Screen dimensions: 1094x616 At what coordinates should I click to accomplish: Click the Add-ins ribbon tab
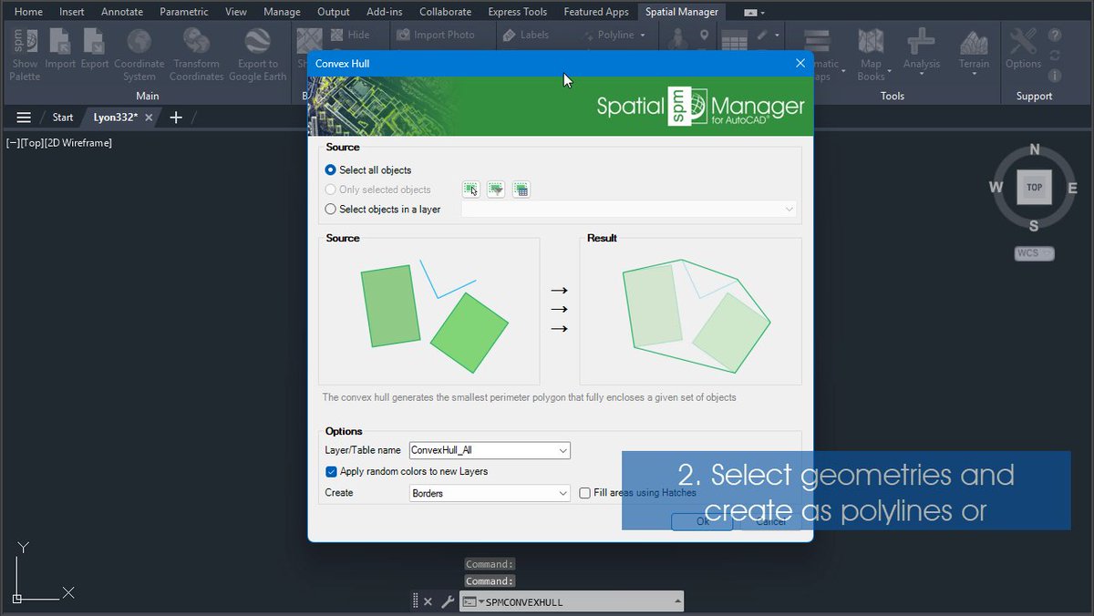pyautogui.click(x=385, y=12)
